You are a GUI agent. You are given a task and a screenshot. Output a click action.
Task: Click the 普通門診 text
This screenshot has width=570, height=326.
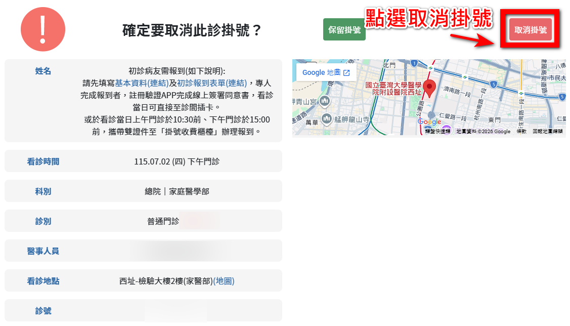(x=163, y=221)
